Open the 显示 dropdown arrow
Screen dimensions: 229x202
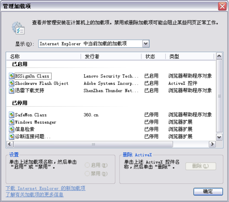coord(146,43)
